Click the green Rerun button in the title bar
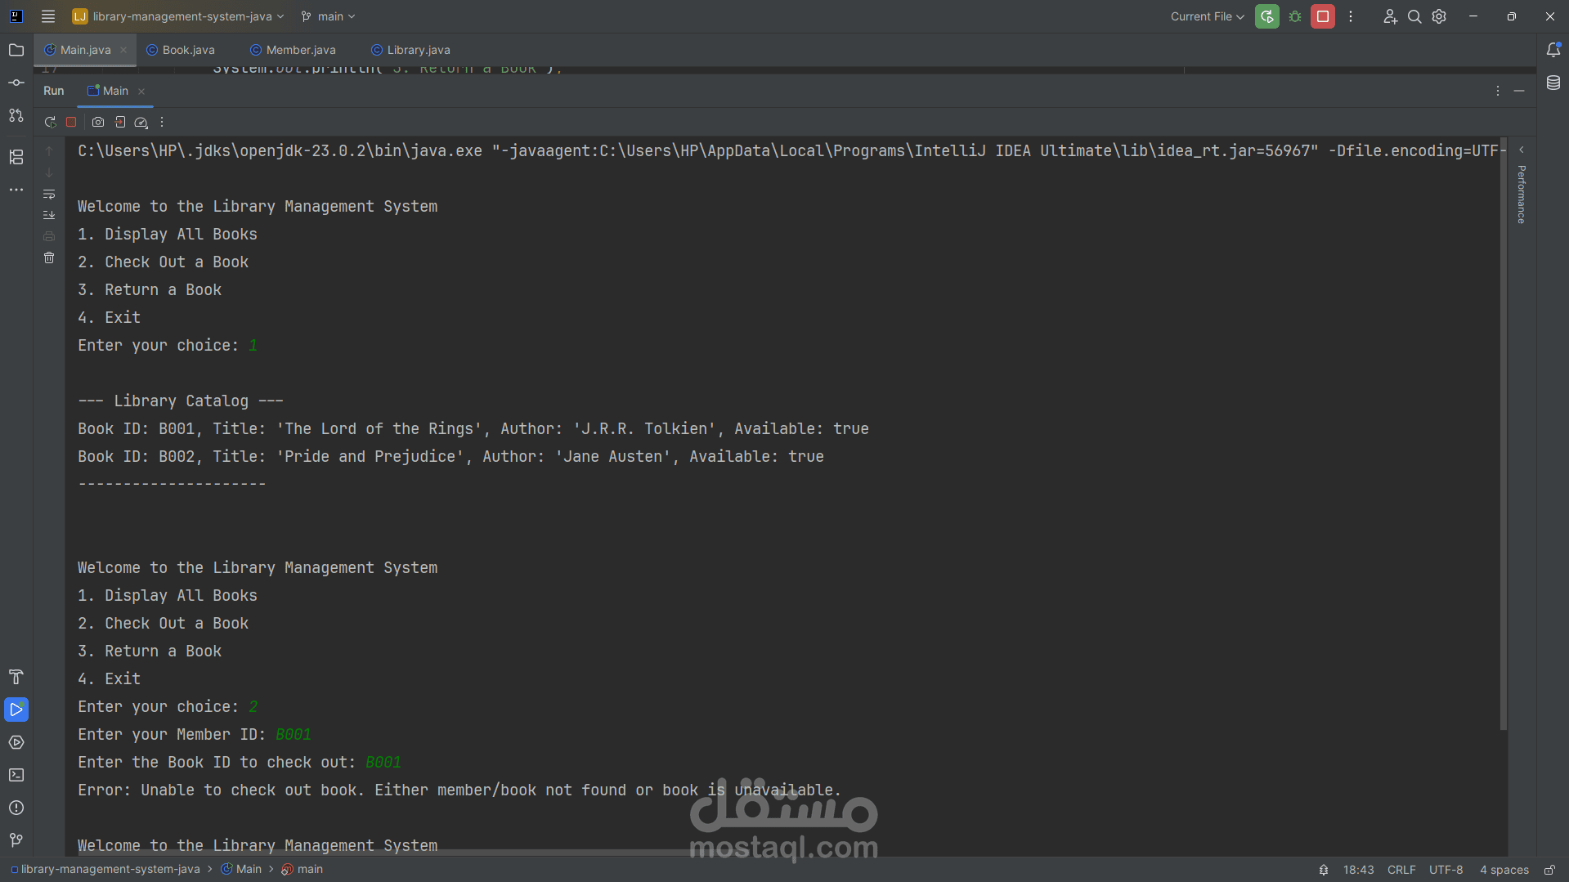The image size is (1569, 882). click(x=1267, y=16)
